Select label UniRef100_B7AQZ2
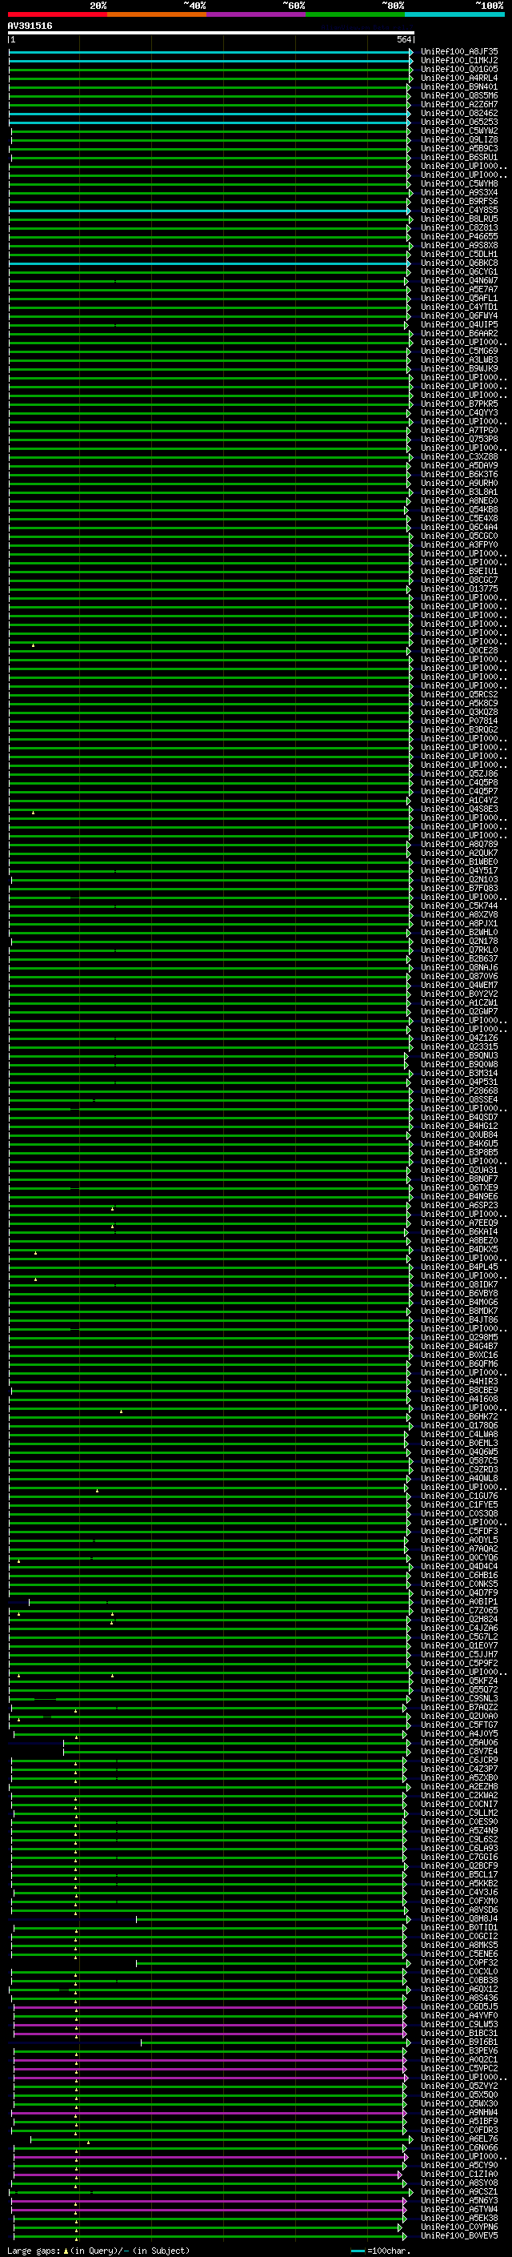The width and height of the screenshot is (512, 2257). coord(459,1707)
